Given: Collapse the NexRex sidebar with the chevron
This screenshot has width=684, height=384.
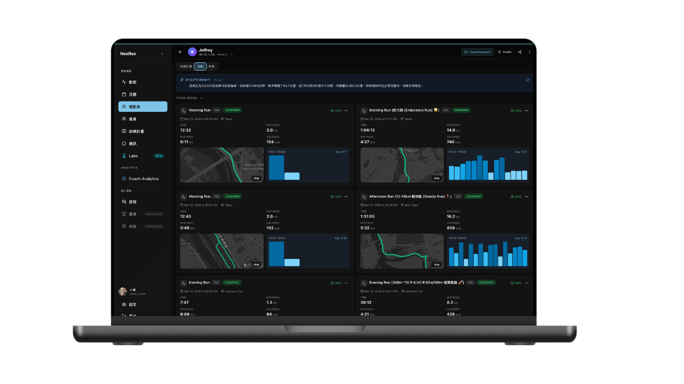Looking at the screenshot, I should coord(162,53).
